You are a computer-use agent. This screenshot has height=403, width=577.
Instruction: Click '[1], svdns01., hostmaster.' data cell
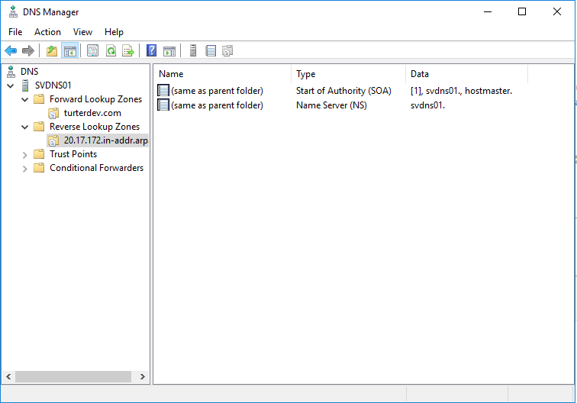tap(461, 91)
